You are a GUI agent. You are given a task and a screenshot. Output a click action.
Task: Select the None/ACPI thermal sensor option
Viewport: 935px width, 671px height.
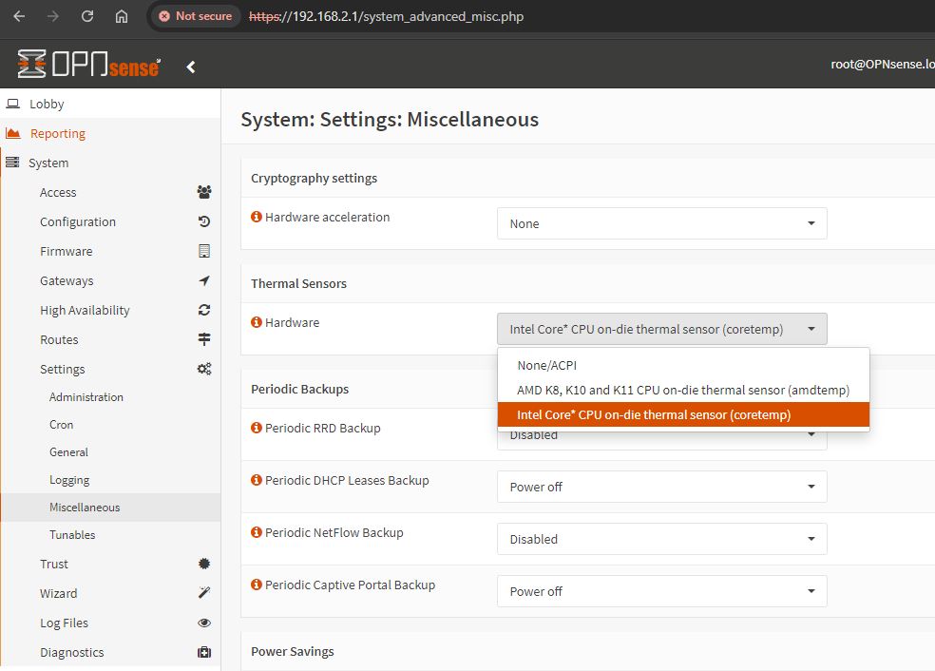pos(546,365)
